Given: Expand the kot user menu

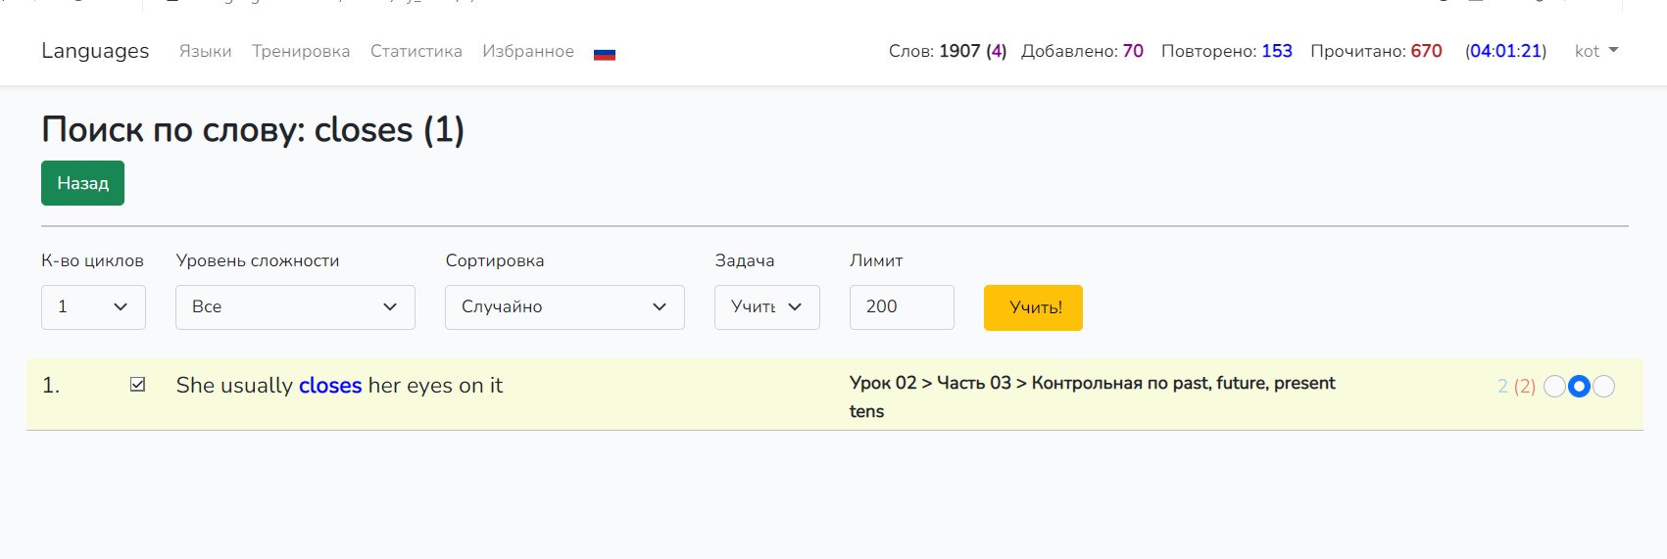Looking at the screenshot, I should 1595,51.
